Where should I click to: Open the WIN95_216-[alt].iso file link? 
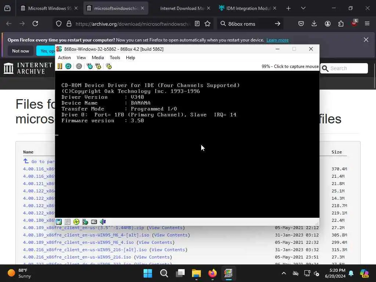pos(85,250)
